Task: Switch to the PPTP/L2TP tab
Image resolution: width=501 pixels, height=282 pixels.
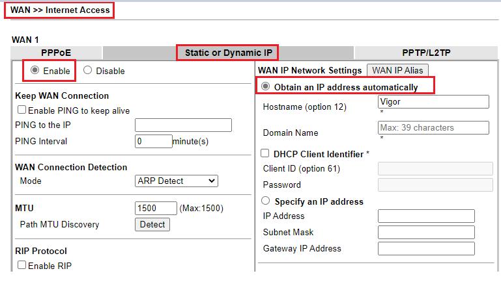Action: click(427, 53)
